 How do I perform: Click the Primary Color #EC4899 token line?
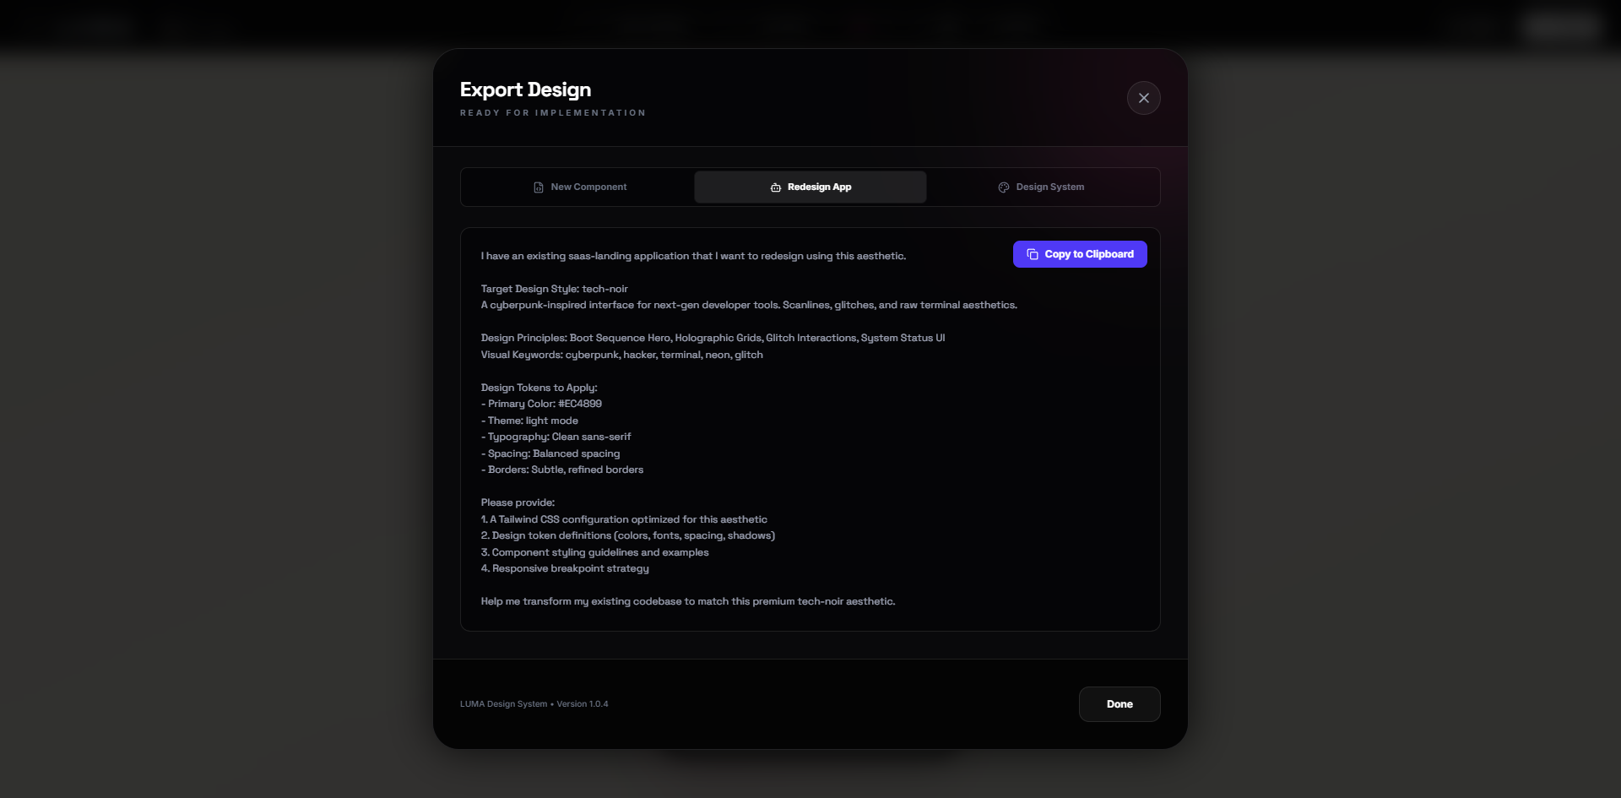540,404
